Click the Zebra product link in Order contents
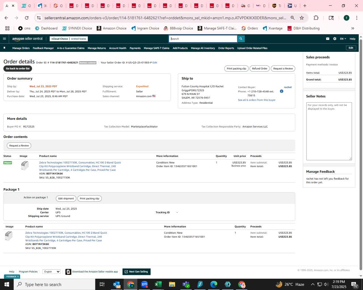 coord(80,166)
